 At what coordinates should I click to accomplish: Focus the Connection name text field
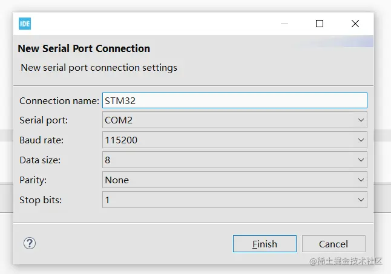click(x=234, y=100)
